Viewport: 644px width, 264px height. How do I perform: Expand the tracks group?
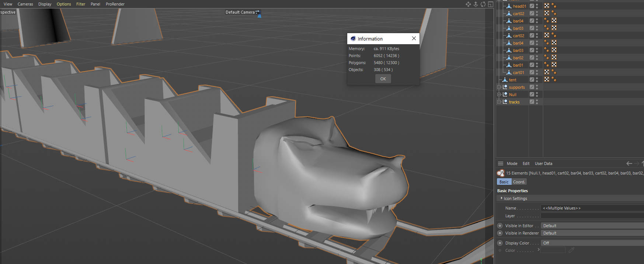click(499, 102)
